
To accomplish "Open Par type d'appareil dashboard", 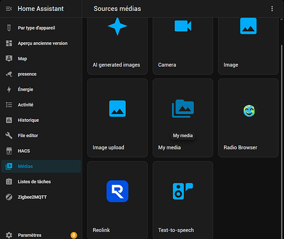I will point(41,28).
